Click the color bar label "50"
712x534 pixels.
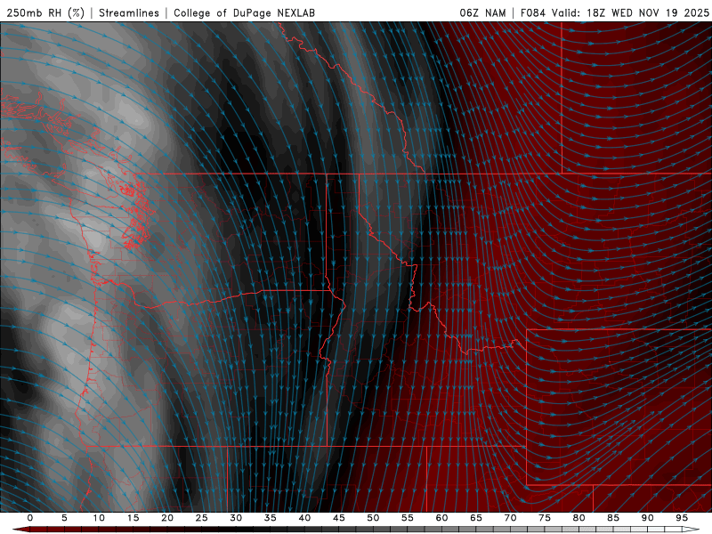[x=373, y=518]
